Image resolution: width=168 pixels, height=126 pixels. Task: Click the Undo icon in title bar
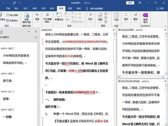9,3
